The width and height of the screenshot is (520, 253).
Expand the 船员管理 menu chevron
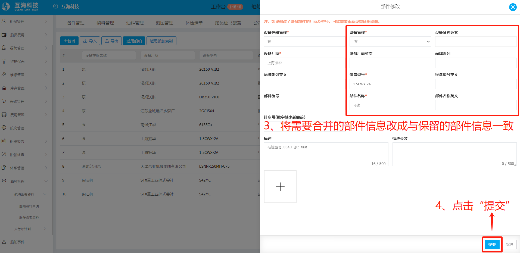pyautogui.click(x=46, y=21)
